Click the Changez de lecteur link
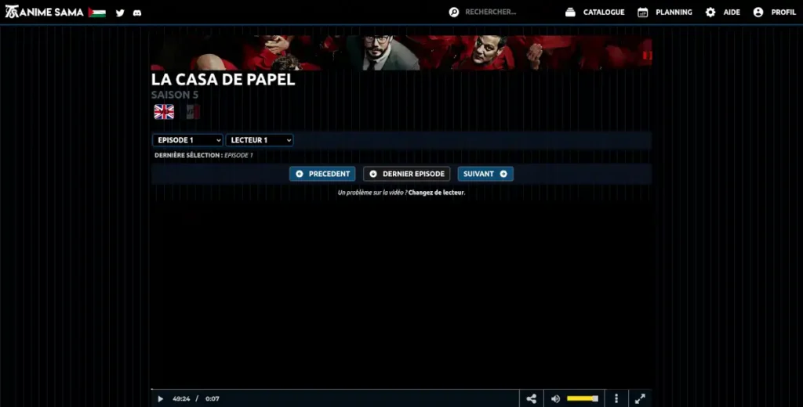Viewport: 803px width, 407px height. 436,193
